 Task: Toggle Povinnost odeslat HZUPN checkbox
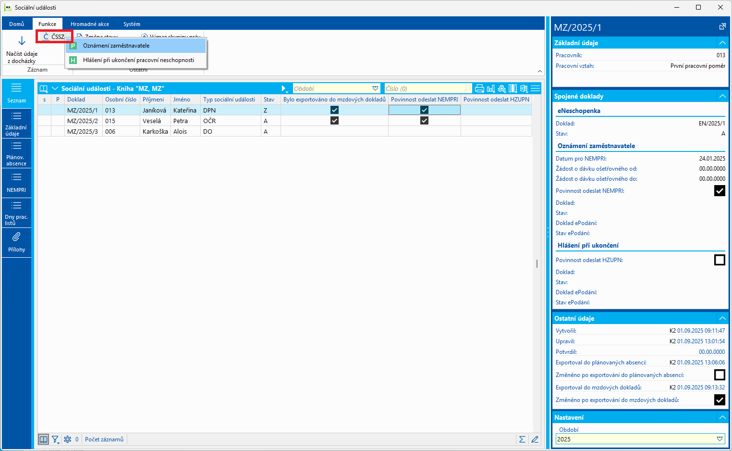click(720, 260)
